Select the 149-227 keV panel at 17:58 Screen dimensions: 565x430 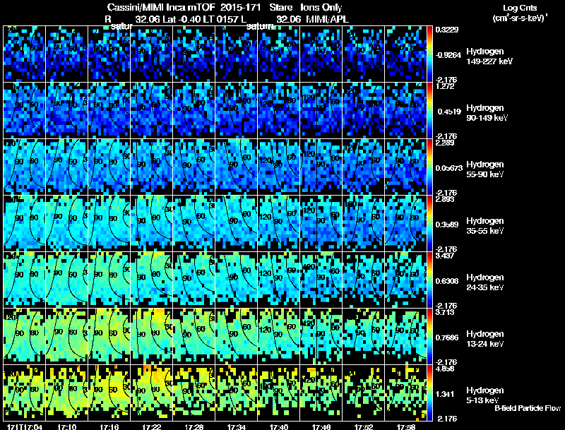(x=405, y=54)
